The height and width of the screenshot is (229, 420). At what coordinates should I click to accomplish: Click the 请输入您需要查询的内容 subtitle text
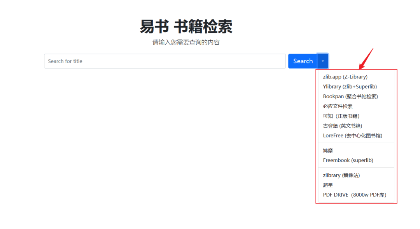(186, 42)
